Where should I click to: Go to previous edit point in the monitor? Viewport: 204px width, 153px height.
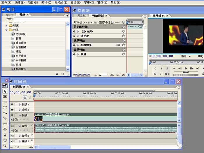pyautogui.click(x=174, y=68)
